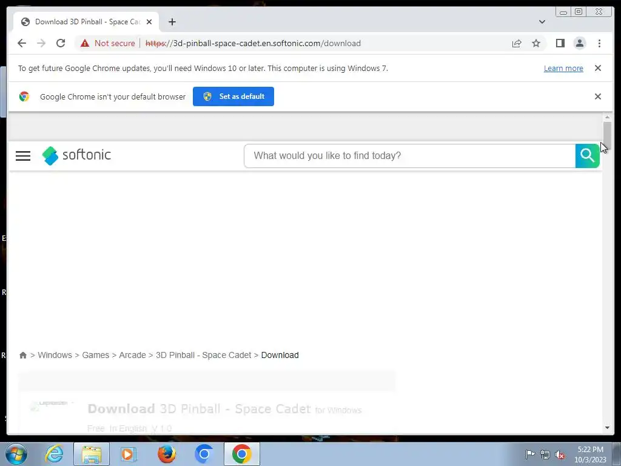621x466 pixels.
Task: Open the Chrome profile avatar
Action: [x=579, y=43]
